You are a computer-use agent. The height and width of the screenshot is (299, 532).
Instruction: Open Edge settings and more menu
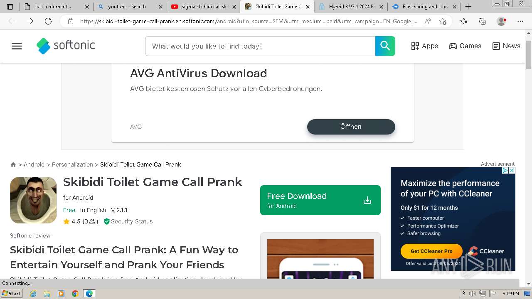coord(520,21)
